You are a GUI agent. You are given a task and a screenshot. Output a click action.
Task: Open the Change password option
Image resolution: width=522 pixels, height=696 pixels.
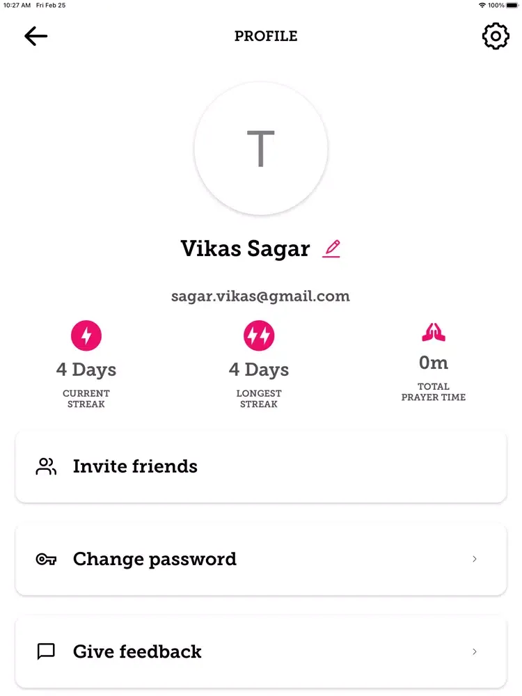coord(261,560)
